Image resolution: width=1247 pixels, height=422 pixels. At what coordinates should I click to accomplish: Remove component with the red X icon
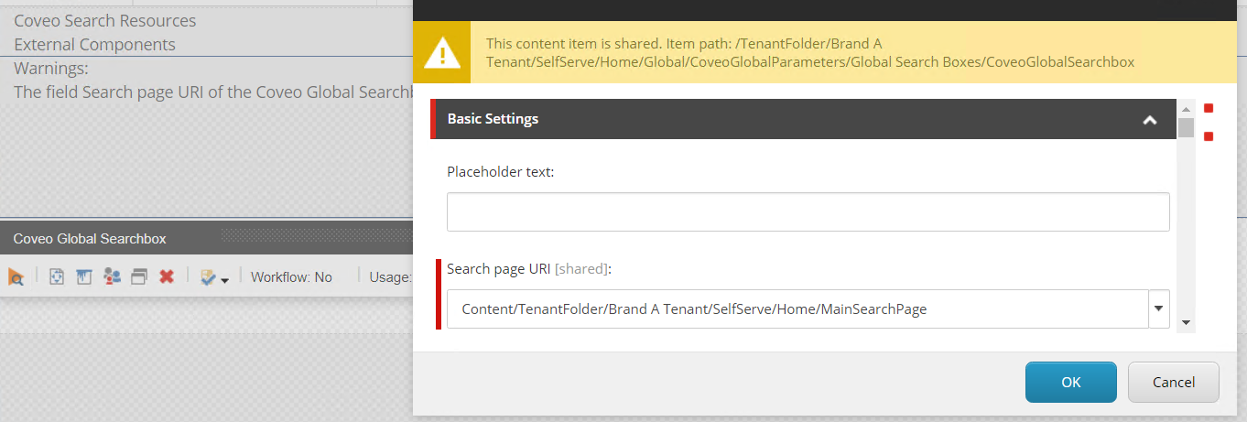point(167,276)
